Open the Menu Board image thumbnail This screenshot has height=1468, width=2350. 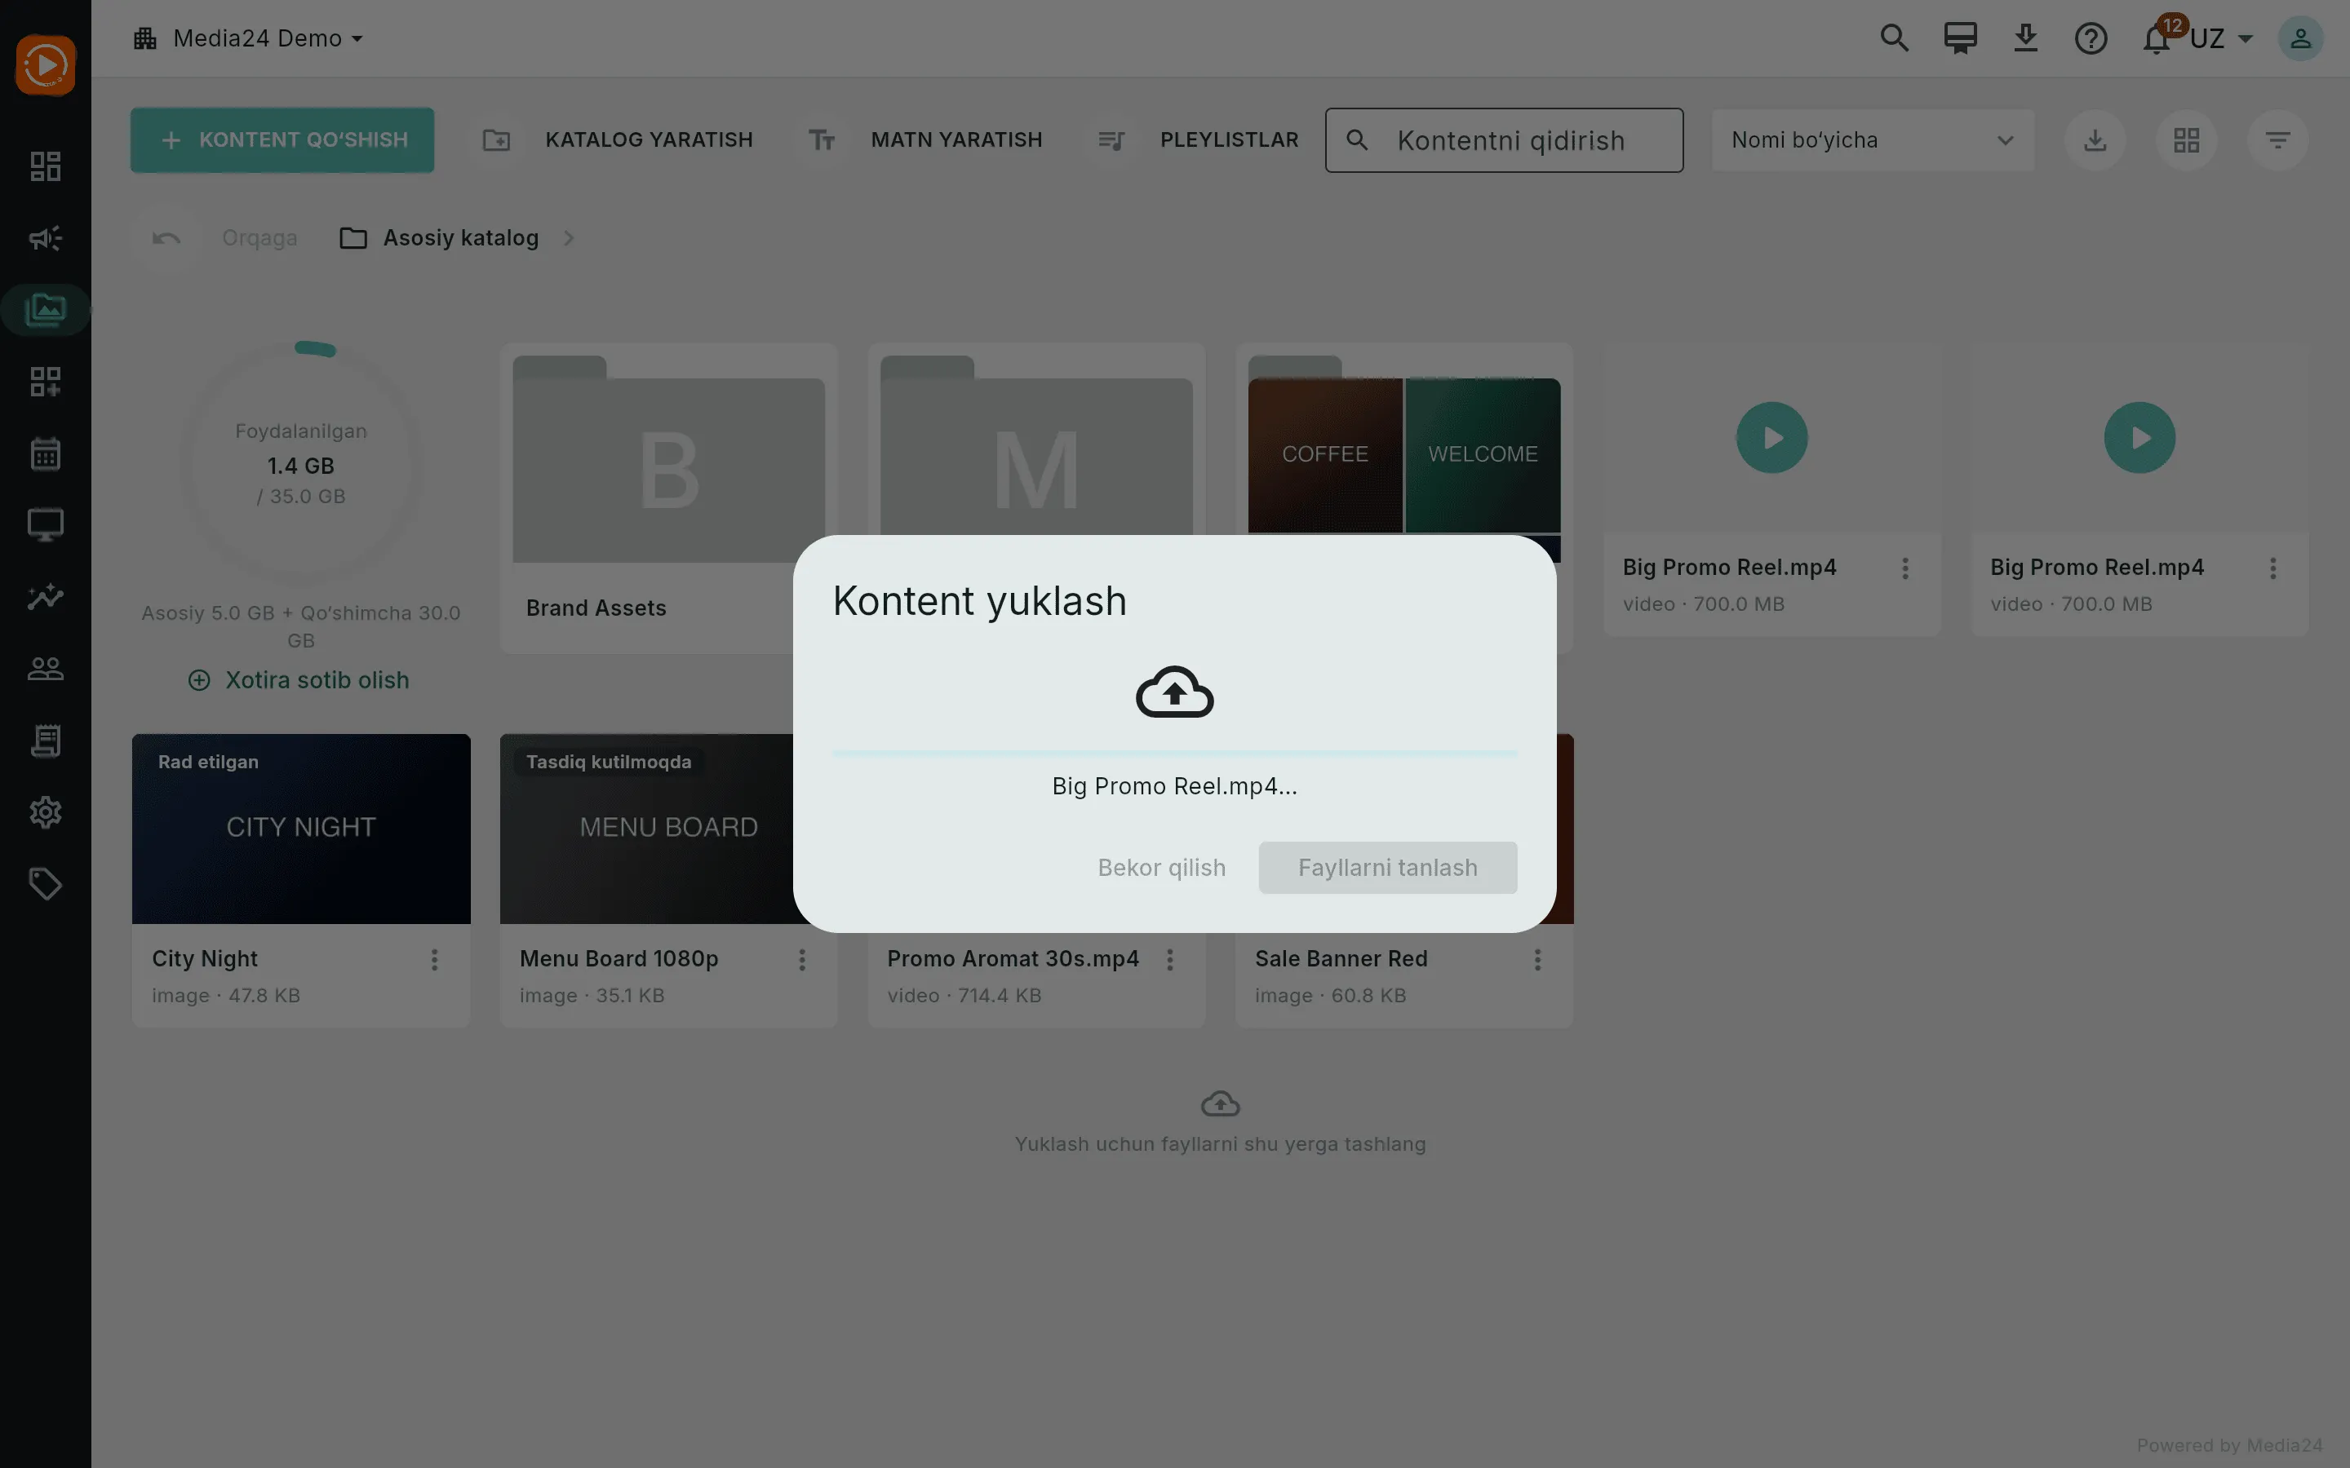pos(648,829)
